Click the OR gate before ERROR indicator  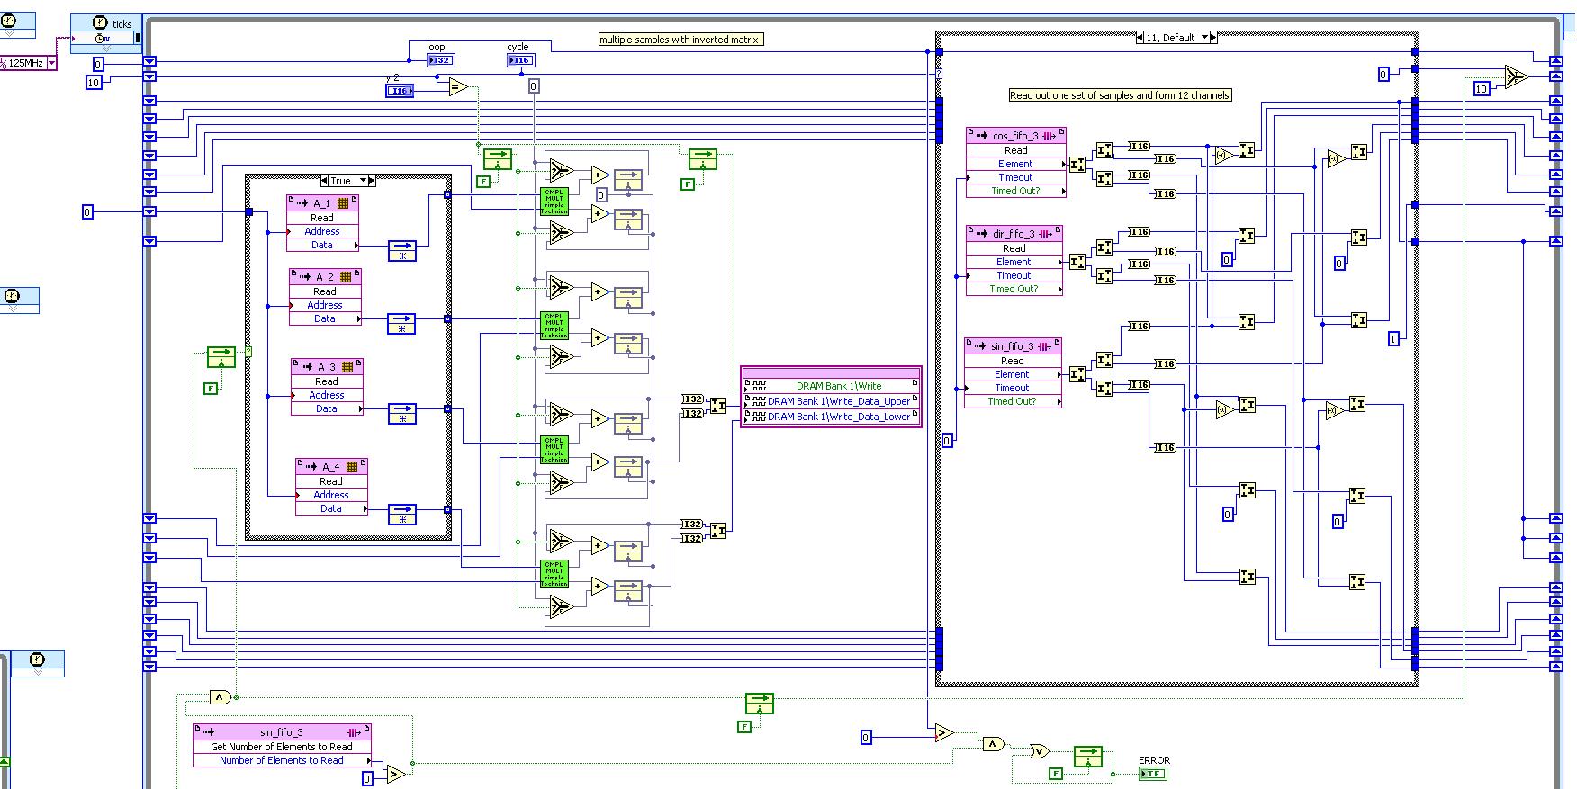pos(1040,750)
